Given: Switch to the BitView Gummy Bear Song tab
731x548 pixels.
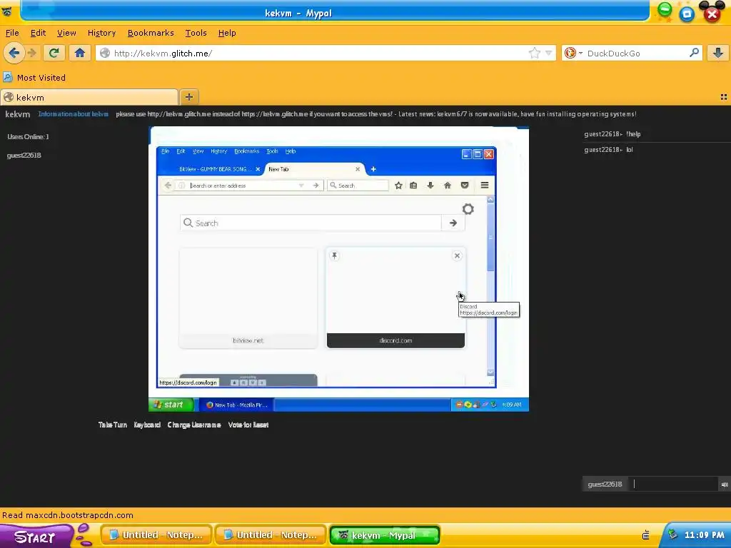Looking at the screenshot, I should (214, 168).
